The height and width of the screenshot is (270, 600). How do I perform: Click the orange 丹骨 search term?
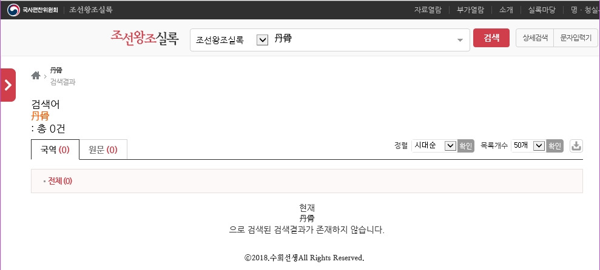(40, 116)
